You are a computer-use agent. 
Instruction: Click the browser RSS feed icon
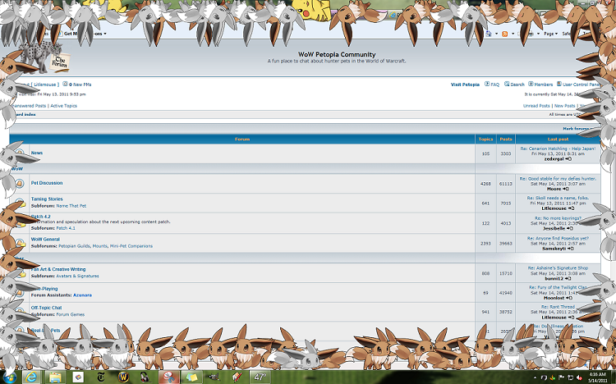pyautogui.click(x=505, y=34)
